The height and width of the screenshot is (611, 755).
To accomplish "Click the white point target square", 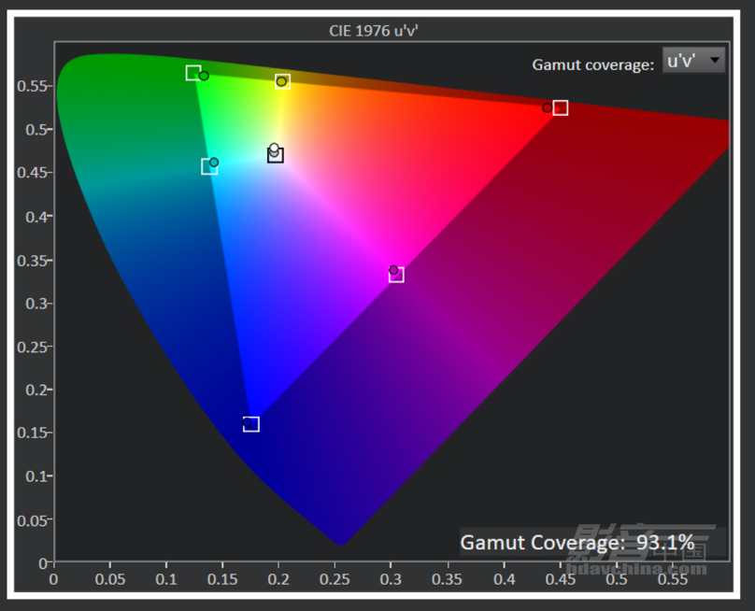I will [276, 155].
